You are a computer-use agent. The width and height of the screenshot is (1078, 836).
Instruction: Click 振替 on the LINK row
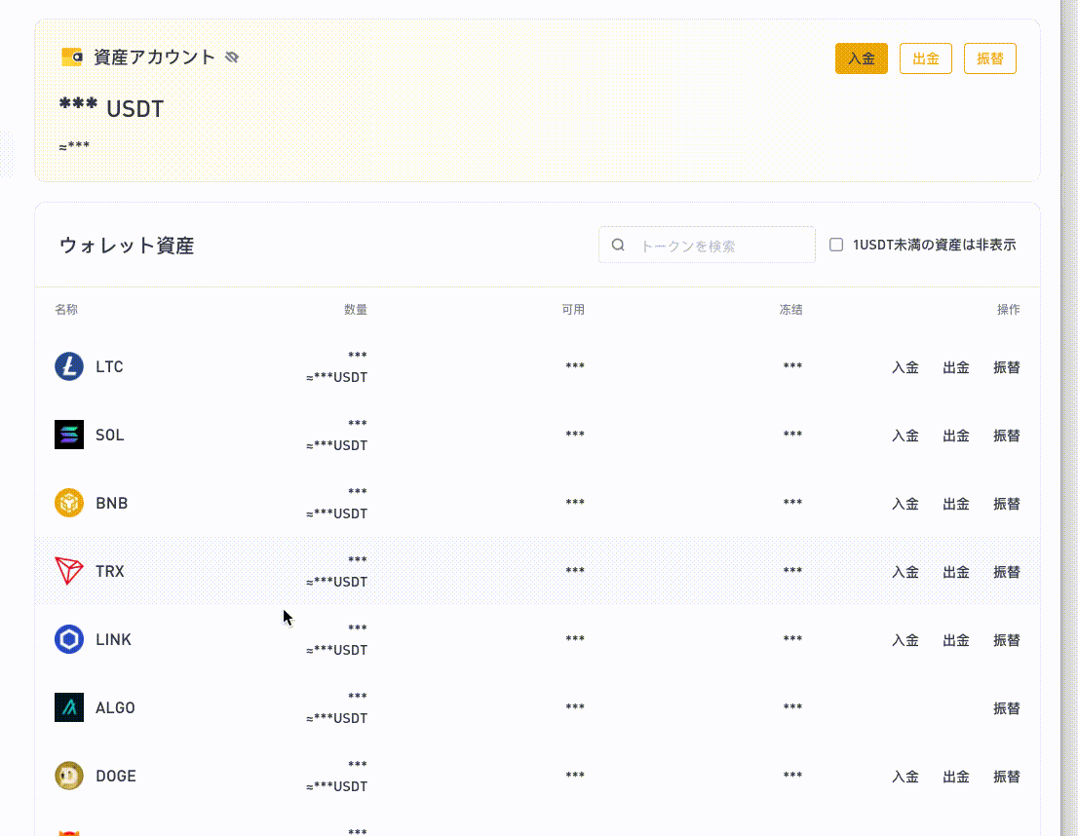tap(1007, 639)
